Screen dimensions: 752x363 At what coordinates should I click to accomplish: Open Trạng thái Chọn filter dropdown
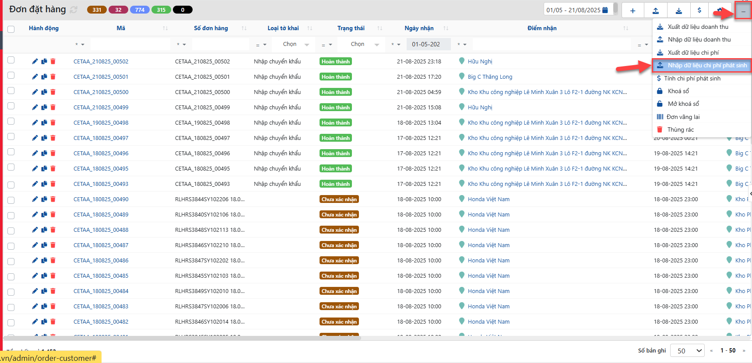[361, 44]
